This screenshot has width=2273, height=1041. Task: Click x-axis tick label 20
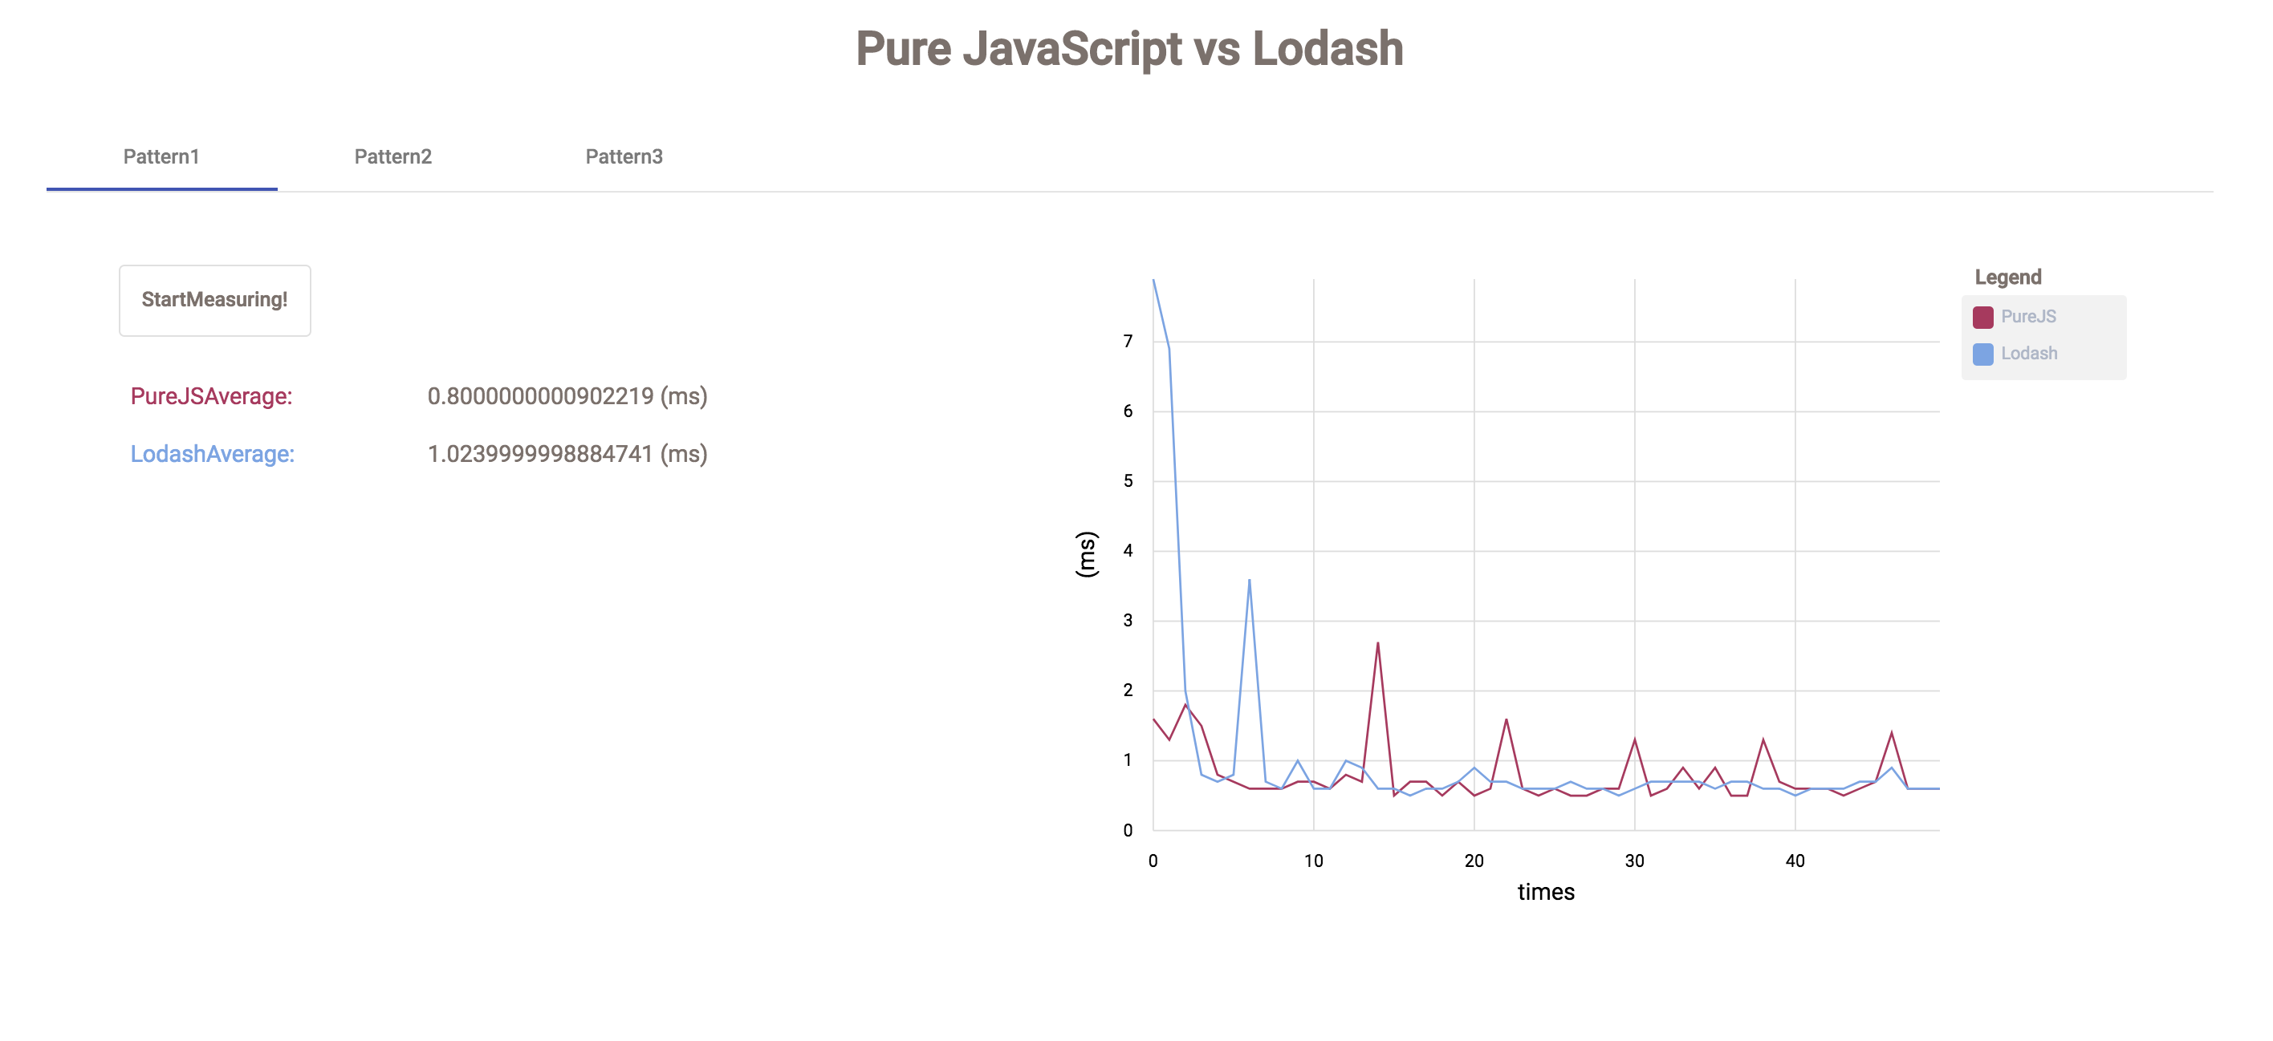(x=1474, y=861)
